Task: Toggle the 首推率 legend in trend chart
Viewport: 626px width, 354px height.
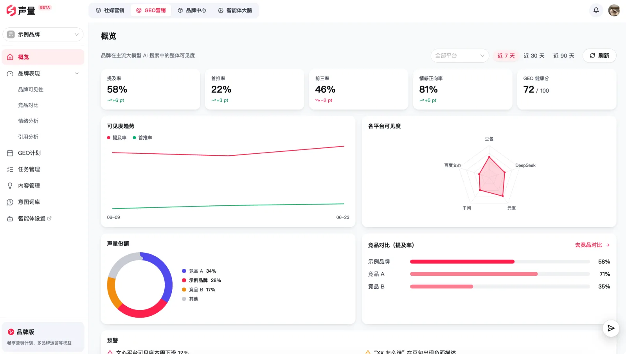Action: 142,138
